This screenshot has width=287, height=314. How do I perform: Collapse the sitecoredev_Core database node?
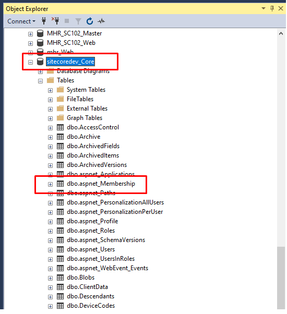tap(30, 63)
